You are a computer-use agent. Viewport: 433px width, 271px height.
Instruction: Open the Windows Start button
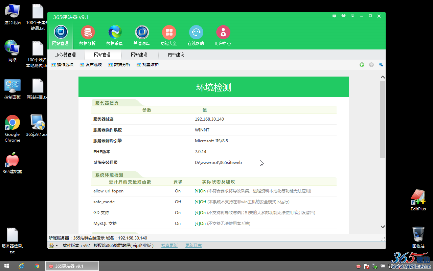point(6,266)
